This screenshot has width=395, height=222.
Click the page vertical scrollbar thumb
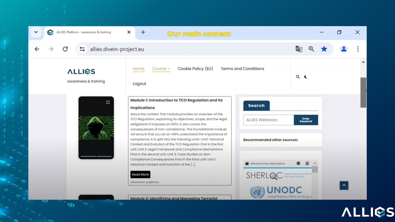point(363,92)
